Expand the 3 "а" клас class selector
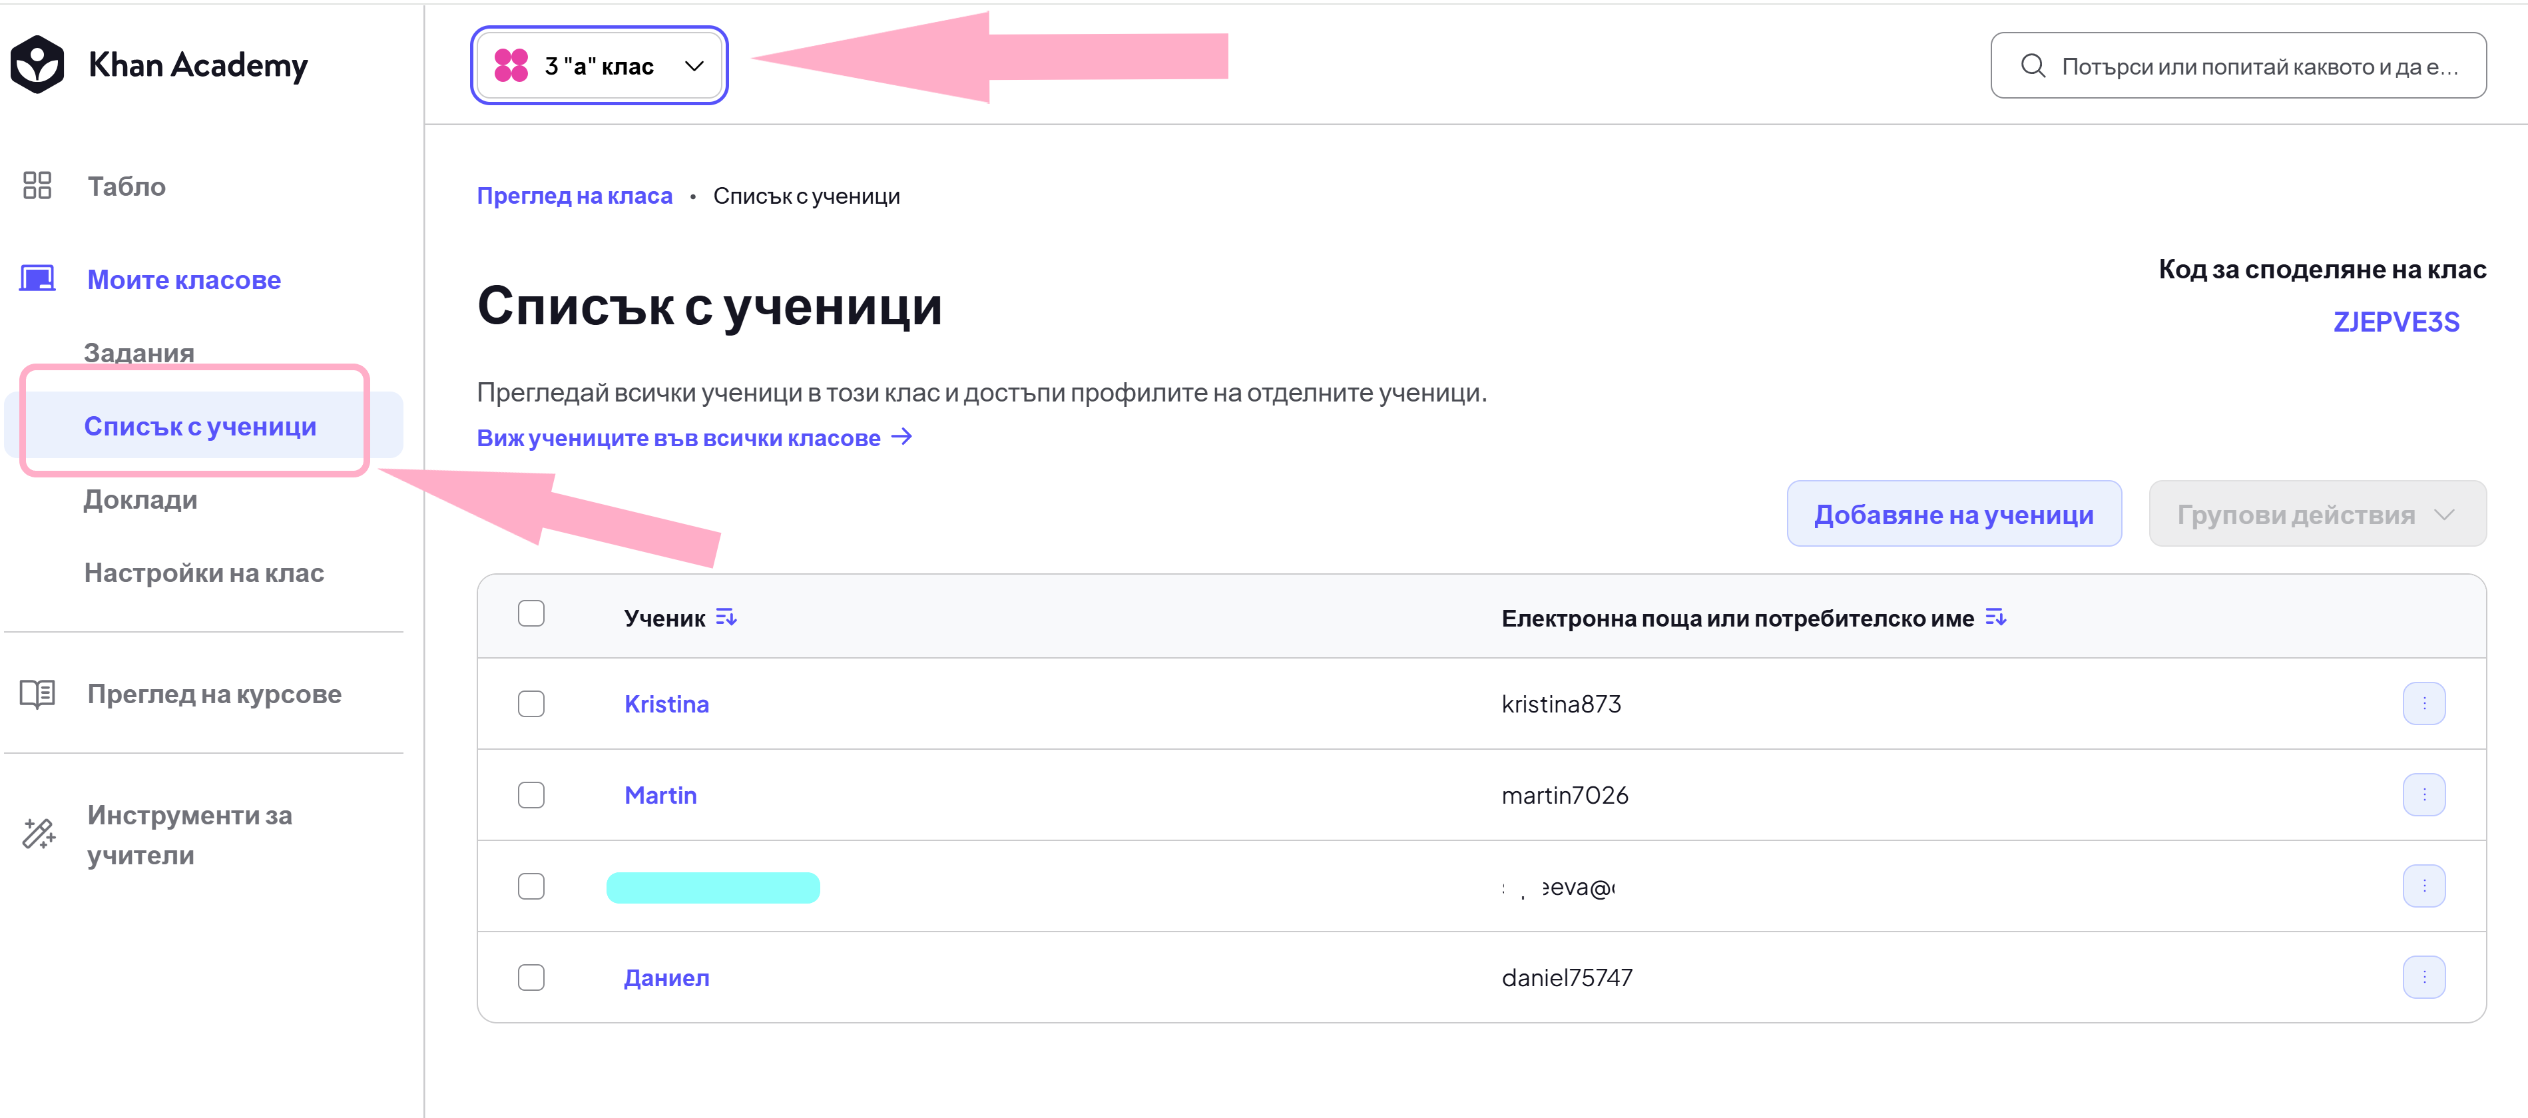 (x=599, y=66)
